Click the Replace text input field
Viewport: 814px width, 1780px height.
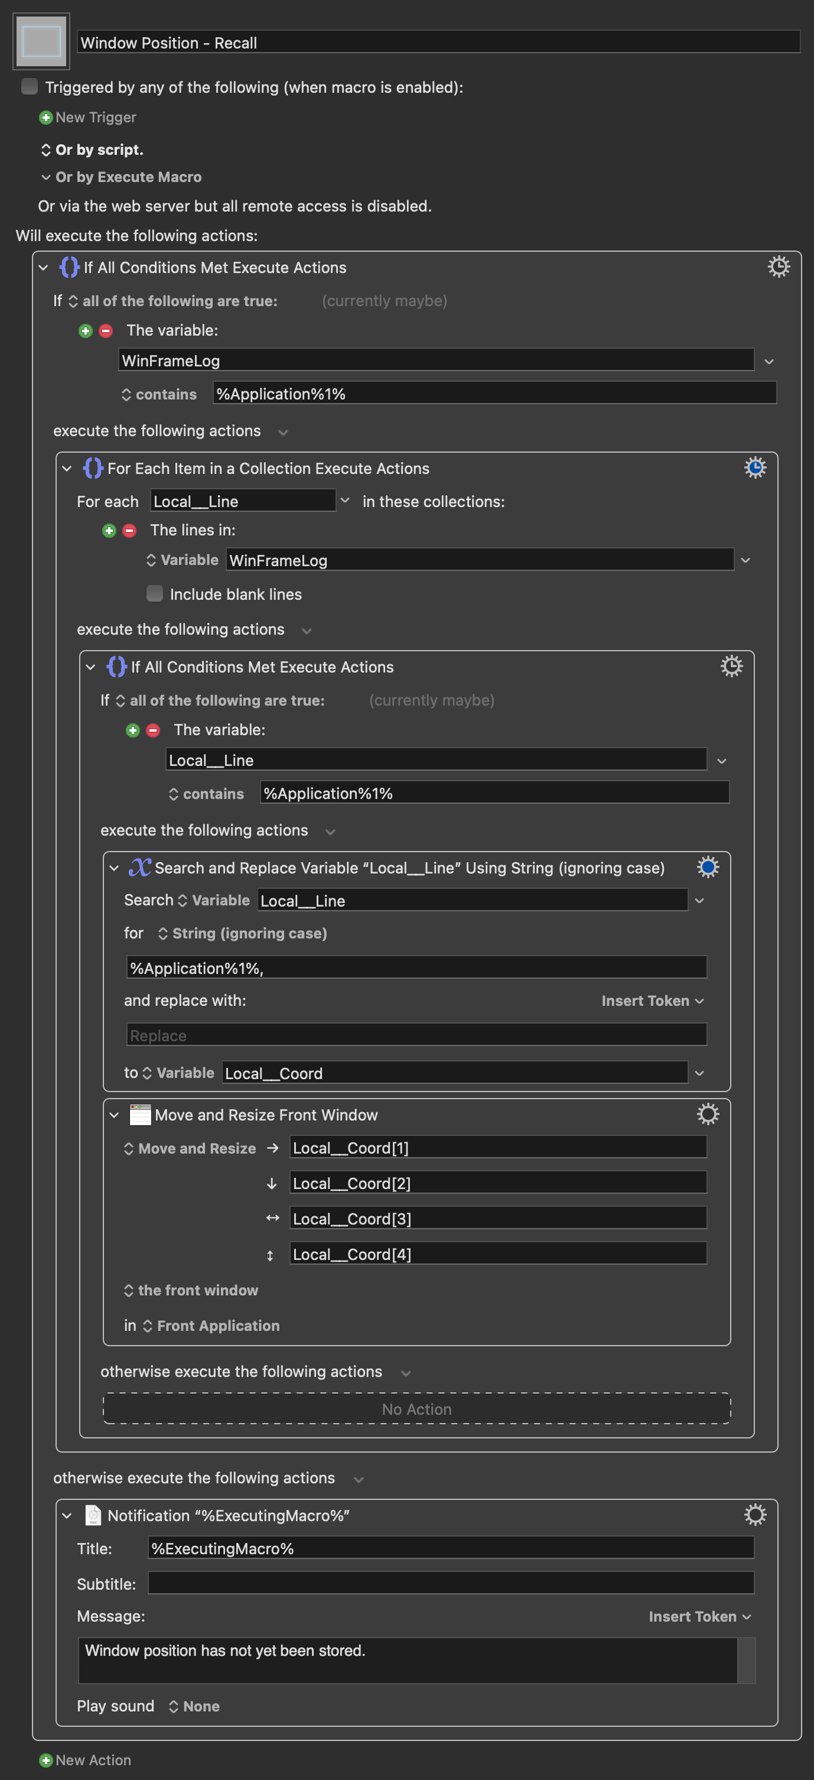click(416, 1035)
